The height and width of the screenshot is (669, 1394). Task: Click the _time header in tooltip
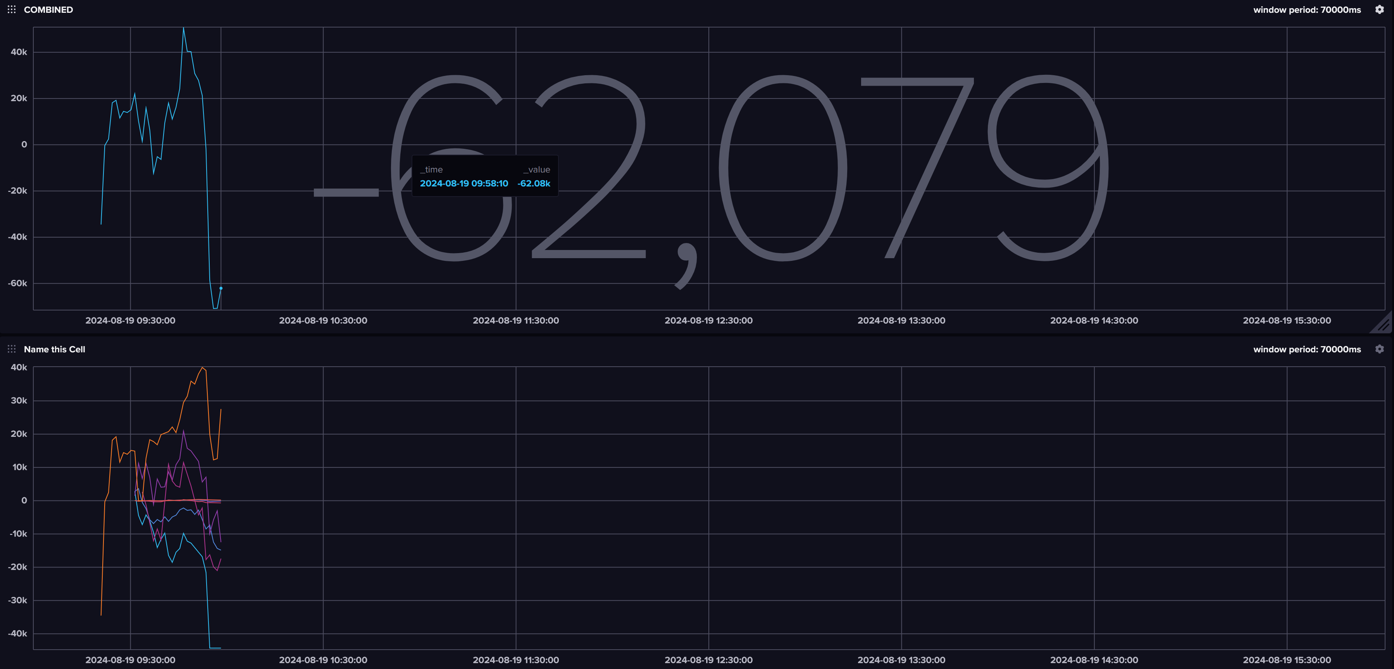coord(431,169)
